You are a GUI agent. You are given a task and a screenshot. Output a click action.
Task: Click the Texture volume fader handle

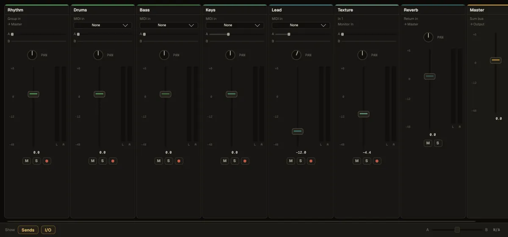364,114
